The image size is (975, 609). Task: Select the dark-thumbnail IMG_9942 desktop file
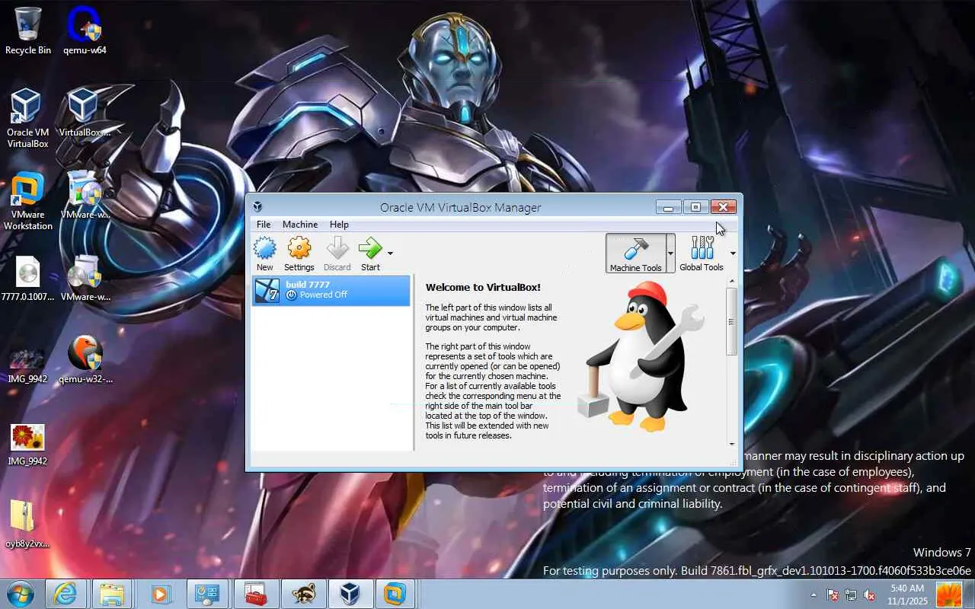[x=28, y=364]
